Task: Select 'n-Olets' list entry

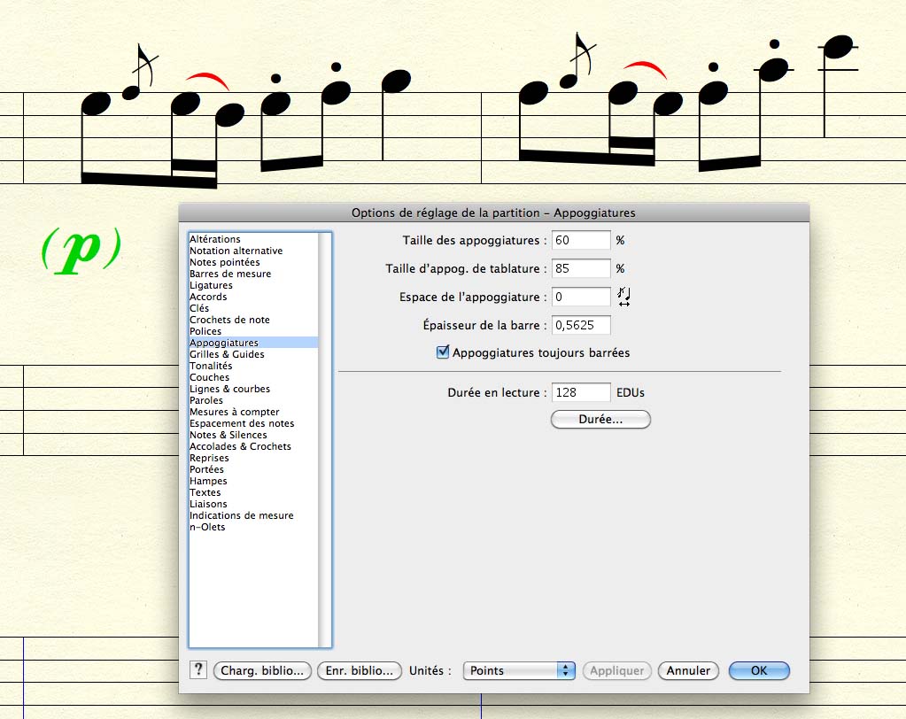Action: pyautogui.click(x=207, y=527)
